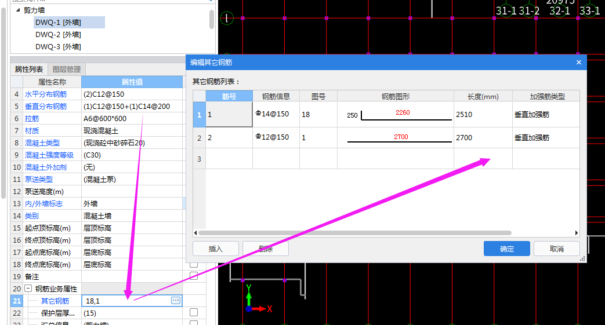This screenshot has width=605, height=325.
Task: Click the 删除 button in dialog
Action: (x=266, y=249)
